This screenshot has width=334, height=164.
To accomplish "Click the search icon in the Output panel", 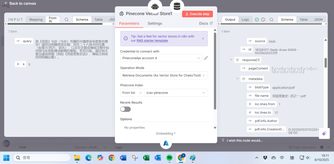I will tap(271, 20).
